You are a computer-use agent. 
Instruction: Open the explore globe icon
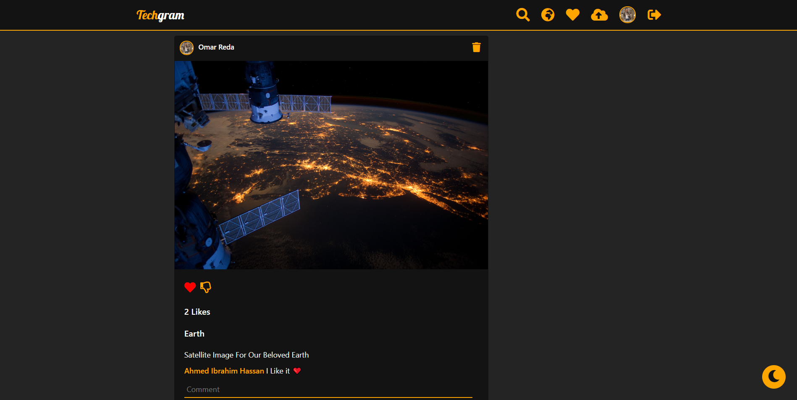pyautogui.click(x=548, y=15)
